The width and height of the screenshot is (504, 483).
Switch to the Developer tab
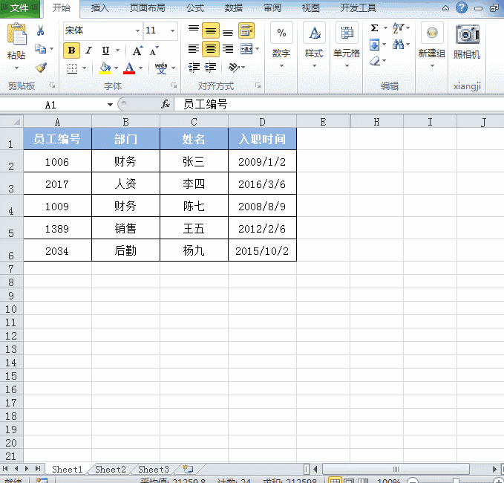359,8
